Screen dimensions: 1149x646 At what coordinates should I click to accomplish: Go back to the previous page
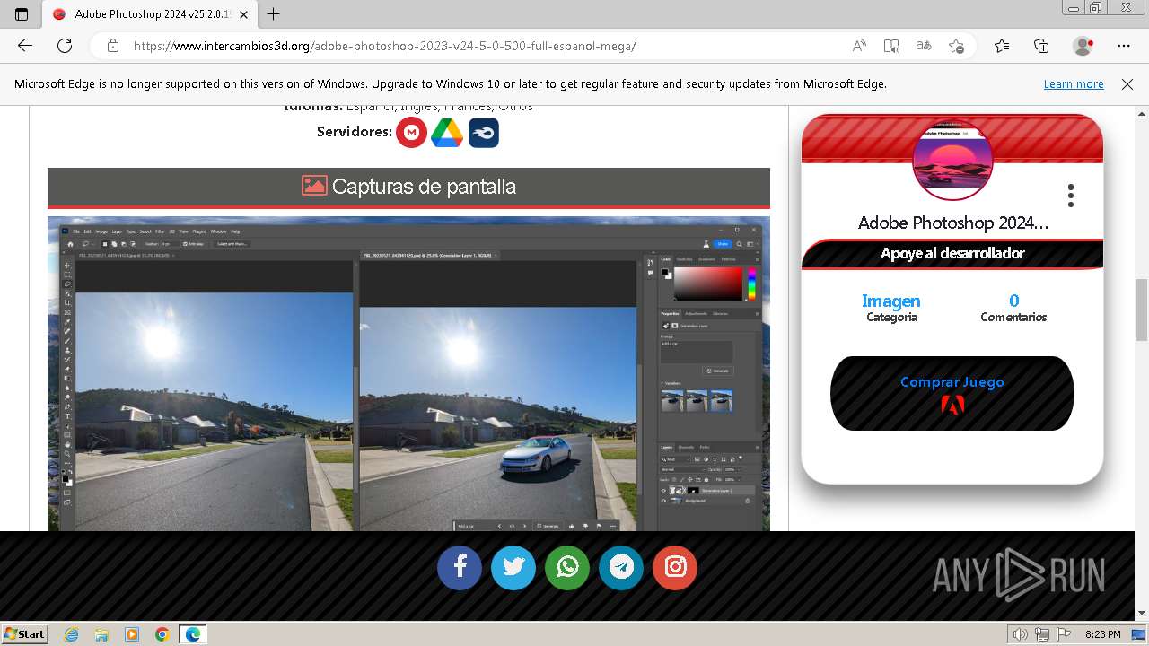25,46
